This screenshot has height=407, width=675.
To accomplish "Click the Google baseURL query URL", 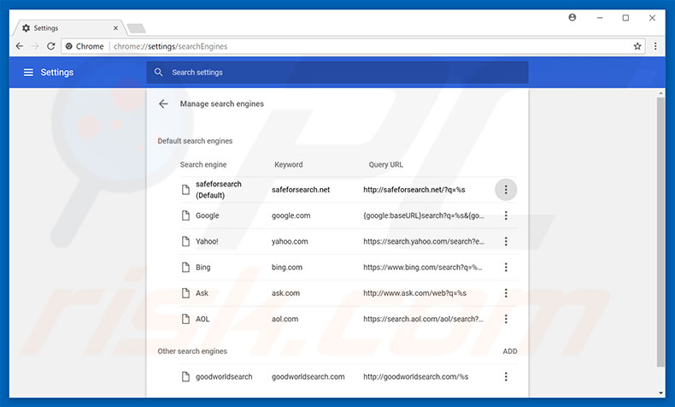I will coord(424,215).
